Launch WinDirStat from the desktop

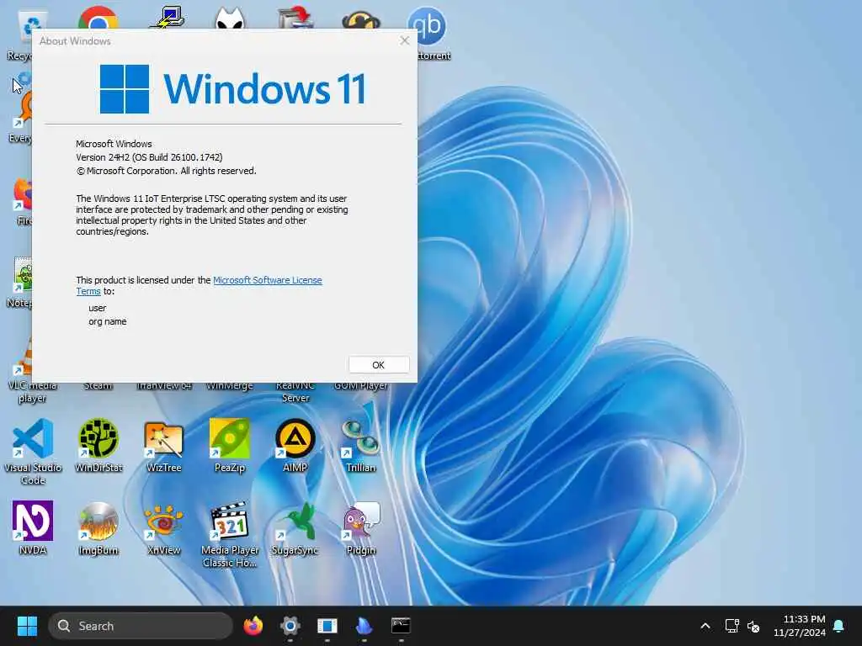pos(98,446)
